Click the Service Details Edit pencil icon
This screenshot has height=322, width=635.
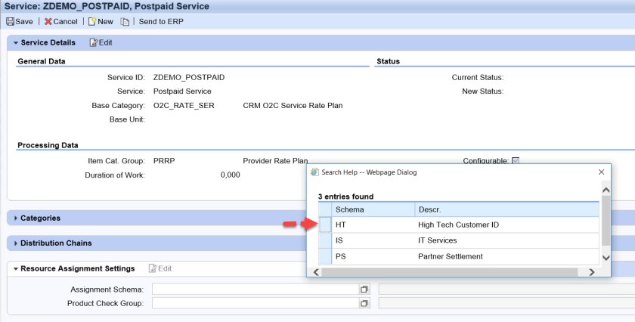click(x=94, y=43)
